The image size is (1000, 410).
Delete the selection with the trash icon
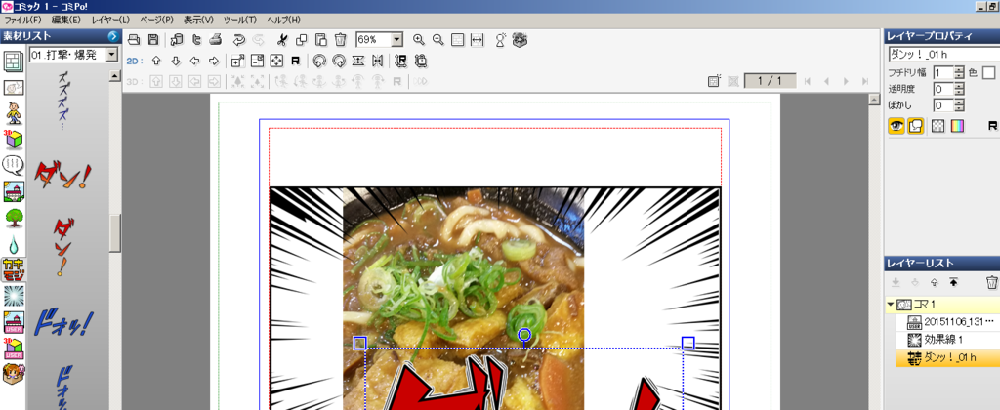(341, 39)
